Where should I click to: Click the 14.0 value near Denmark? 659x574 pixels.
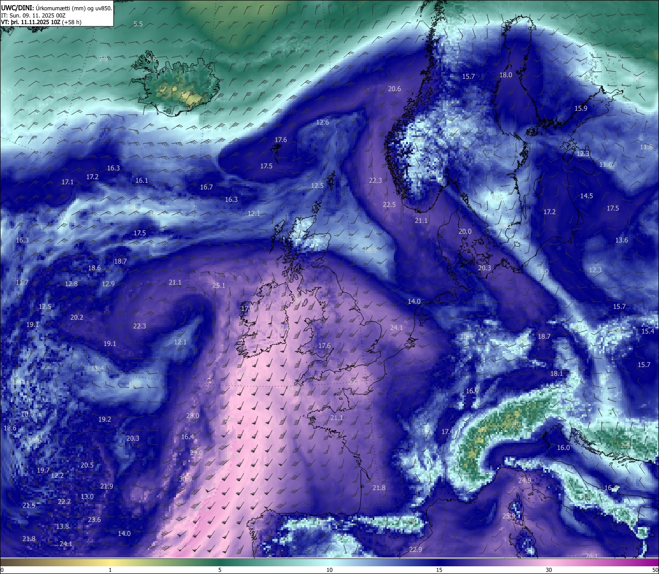click(x=414, y=302)
